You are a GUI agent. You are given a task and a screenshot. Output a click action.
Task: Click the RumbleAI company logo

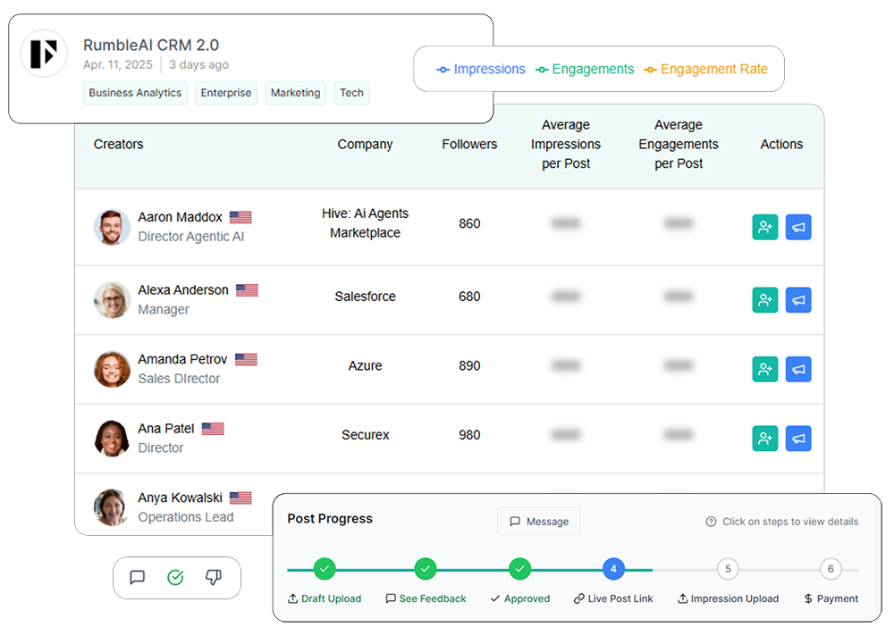(44, 54)
